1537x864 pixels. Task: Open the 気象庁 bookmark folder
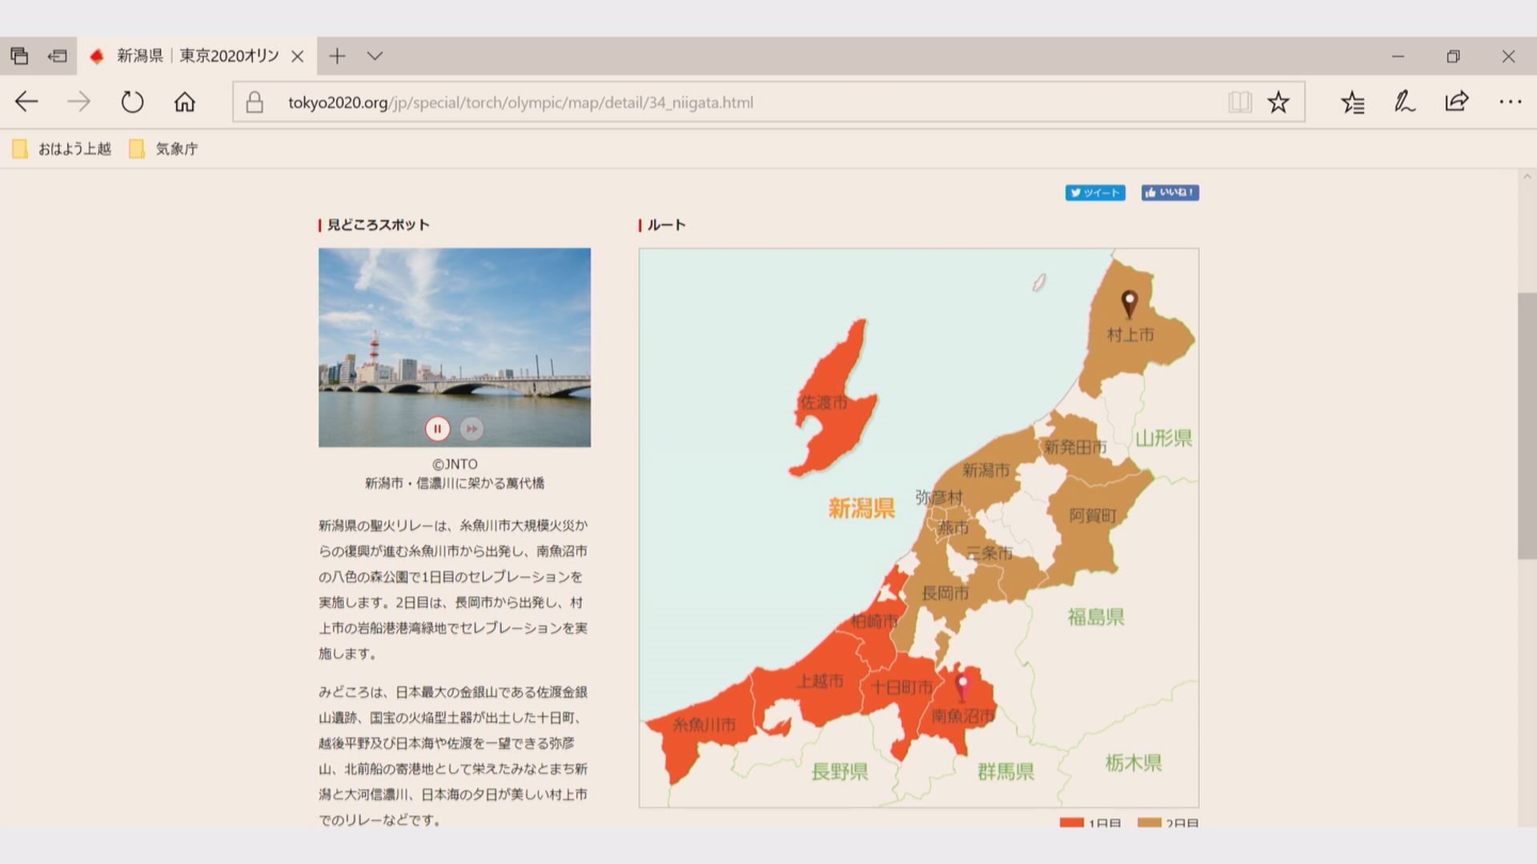pos(163,149)
